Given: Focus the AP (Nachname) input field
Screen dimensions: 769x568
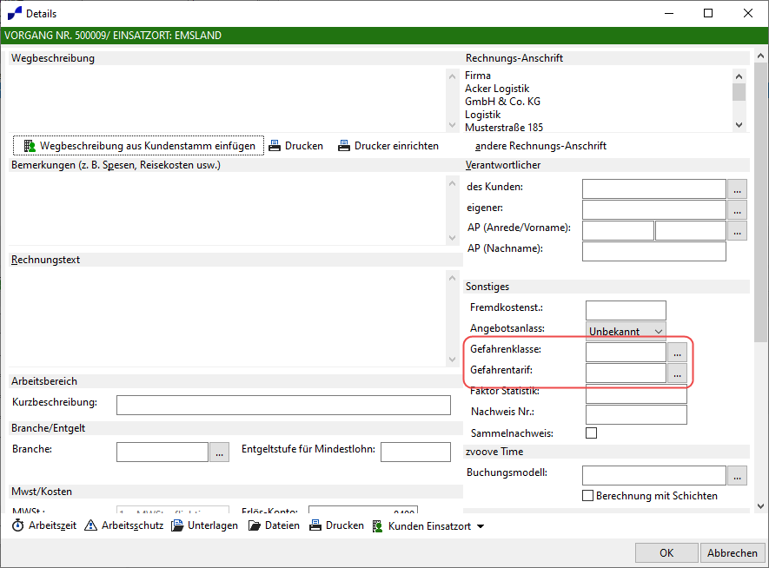Looking at the screenshot, I should (653, 251).
